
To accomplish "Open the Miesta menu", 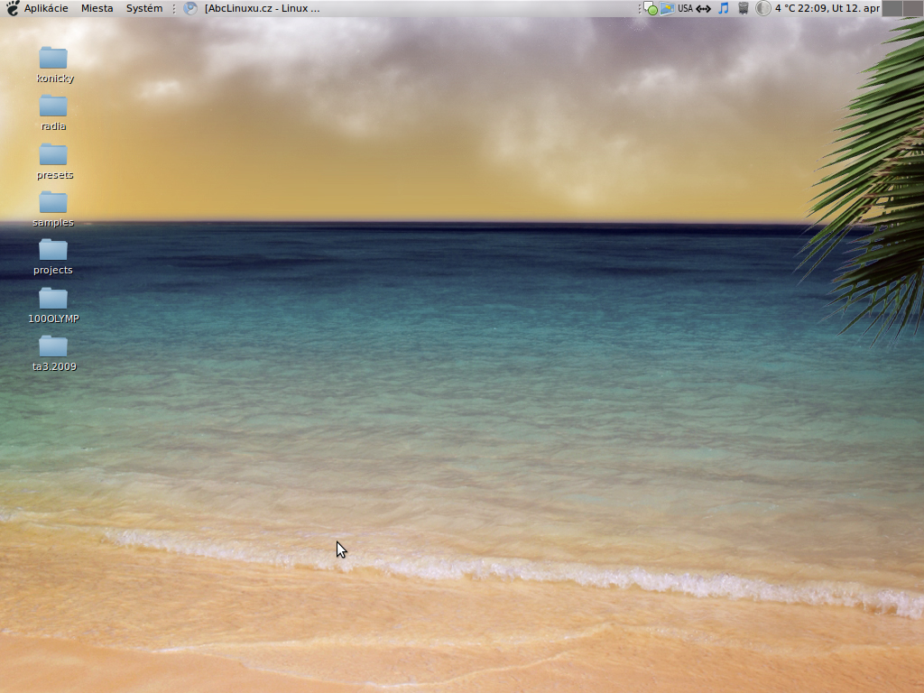I will 97,8.
